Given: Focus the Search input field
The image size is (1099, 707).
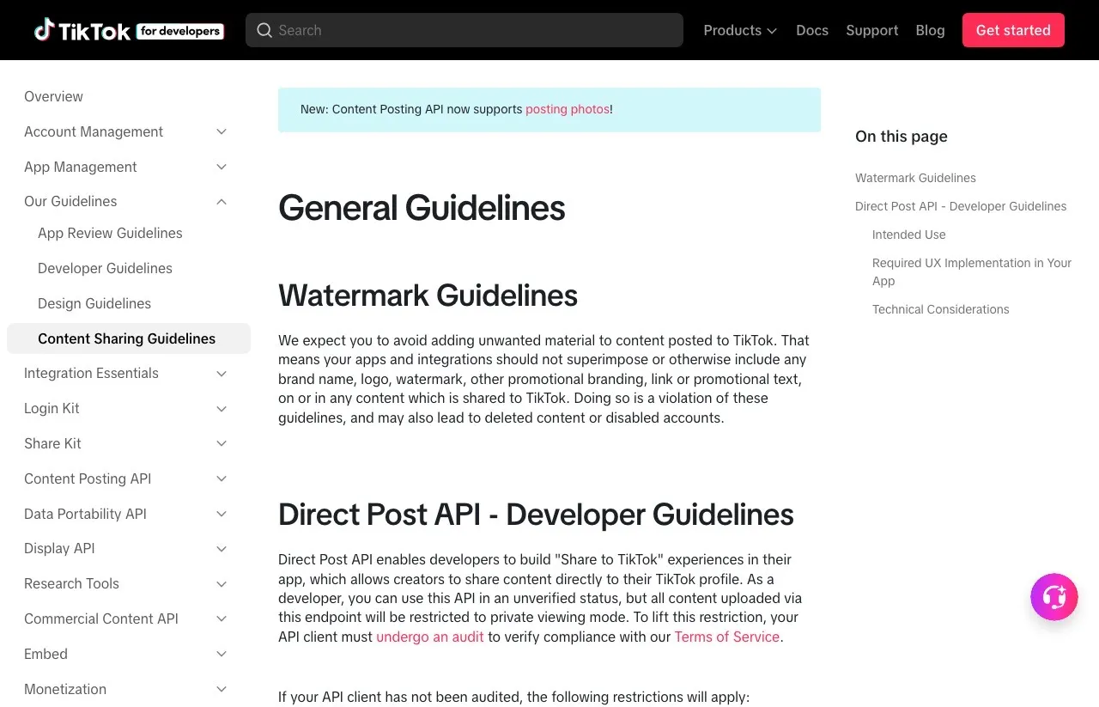Looking at the screenshot, I should (x=464, y=30).
